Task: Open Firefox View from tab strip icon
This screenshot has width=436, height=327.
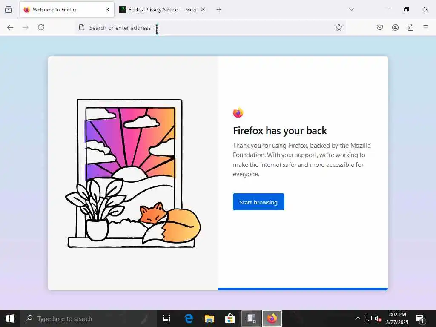Action: (9, 9)
